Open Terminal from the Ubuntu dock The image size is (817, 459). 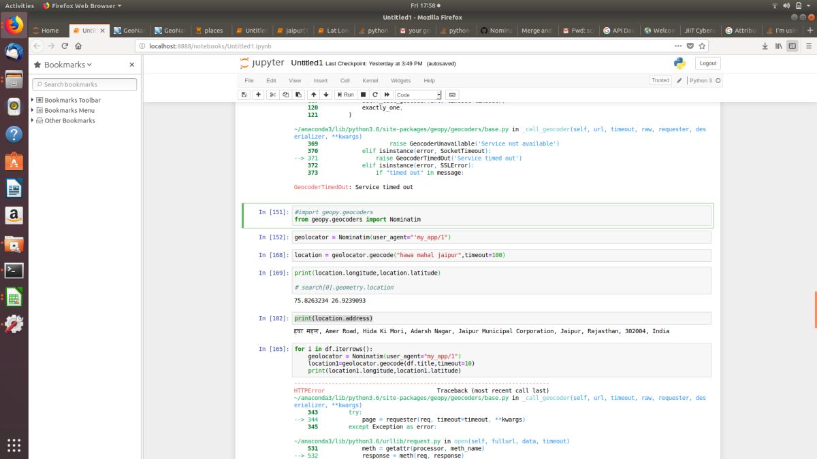coord(14,270)
